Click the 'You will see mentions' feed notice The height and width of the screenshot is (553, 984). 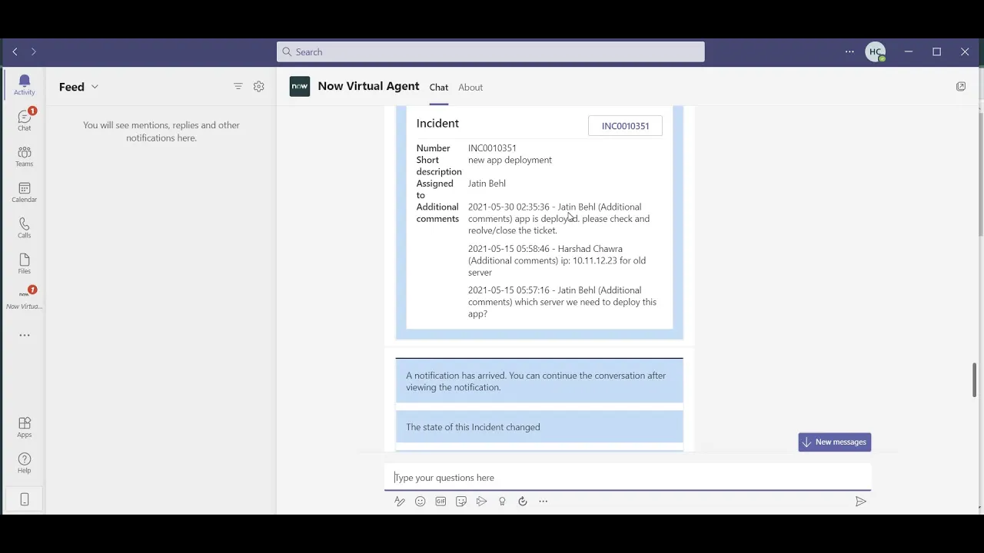point(161,131)
